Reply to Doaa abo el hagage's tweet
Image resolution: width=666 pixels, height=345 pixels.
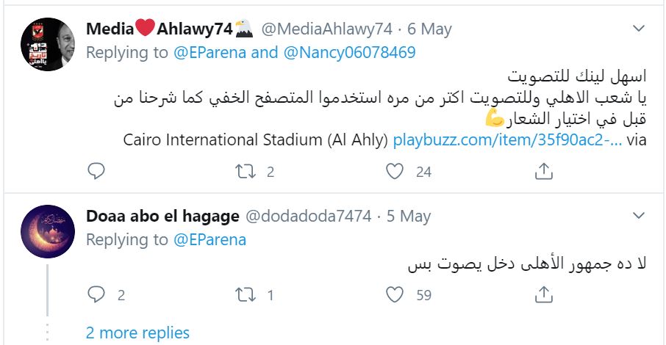(x=96, y=295)
